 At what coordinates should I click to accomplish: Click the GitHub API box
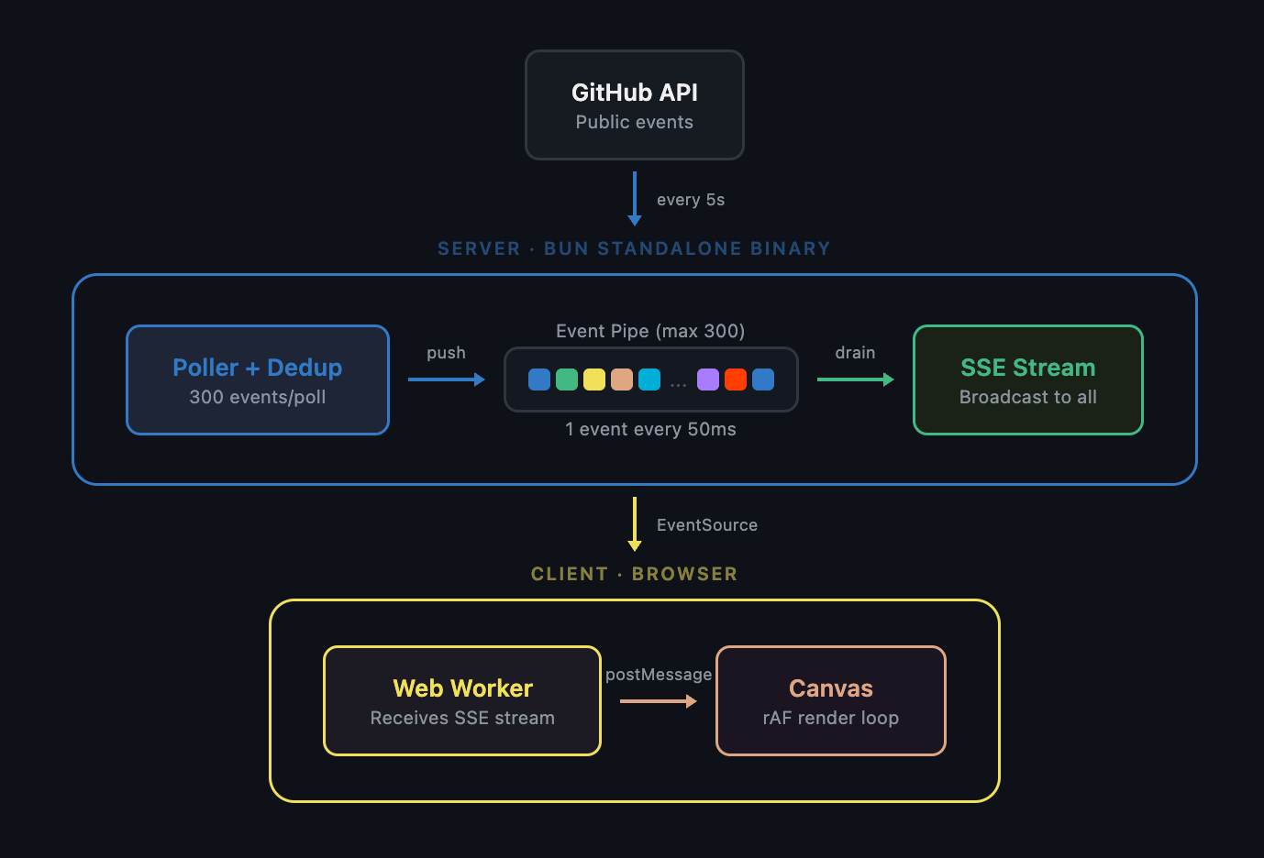[x=635, y=104]
